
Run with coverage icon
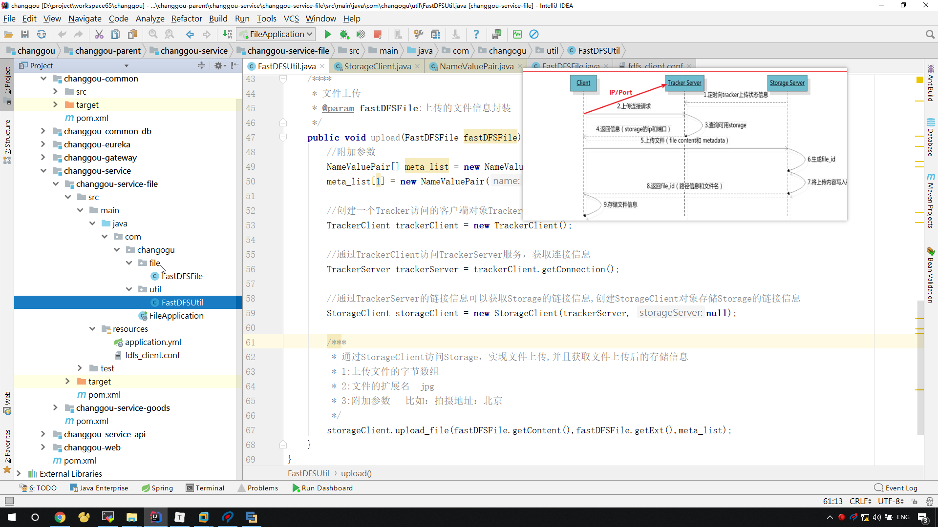point(361,34)
